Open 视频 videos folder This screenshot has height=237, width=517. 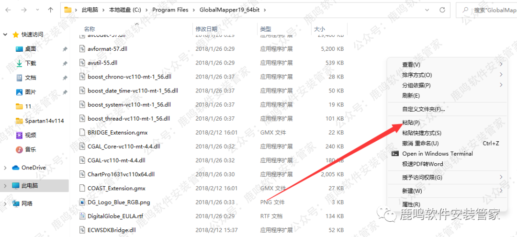pos(31,135)
